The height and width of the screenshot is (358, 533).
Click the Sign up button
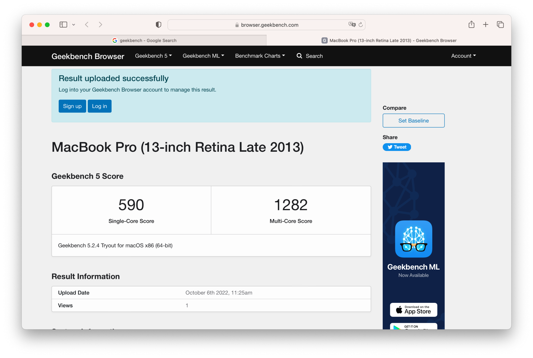(72, 106)
